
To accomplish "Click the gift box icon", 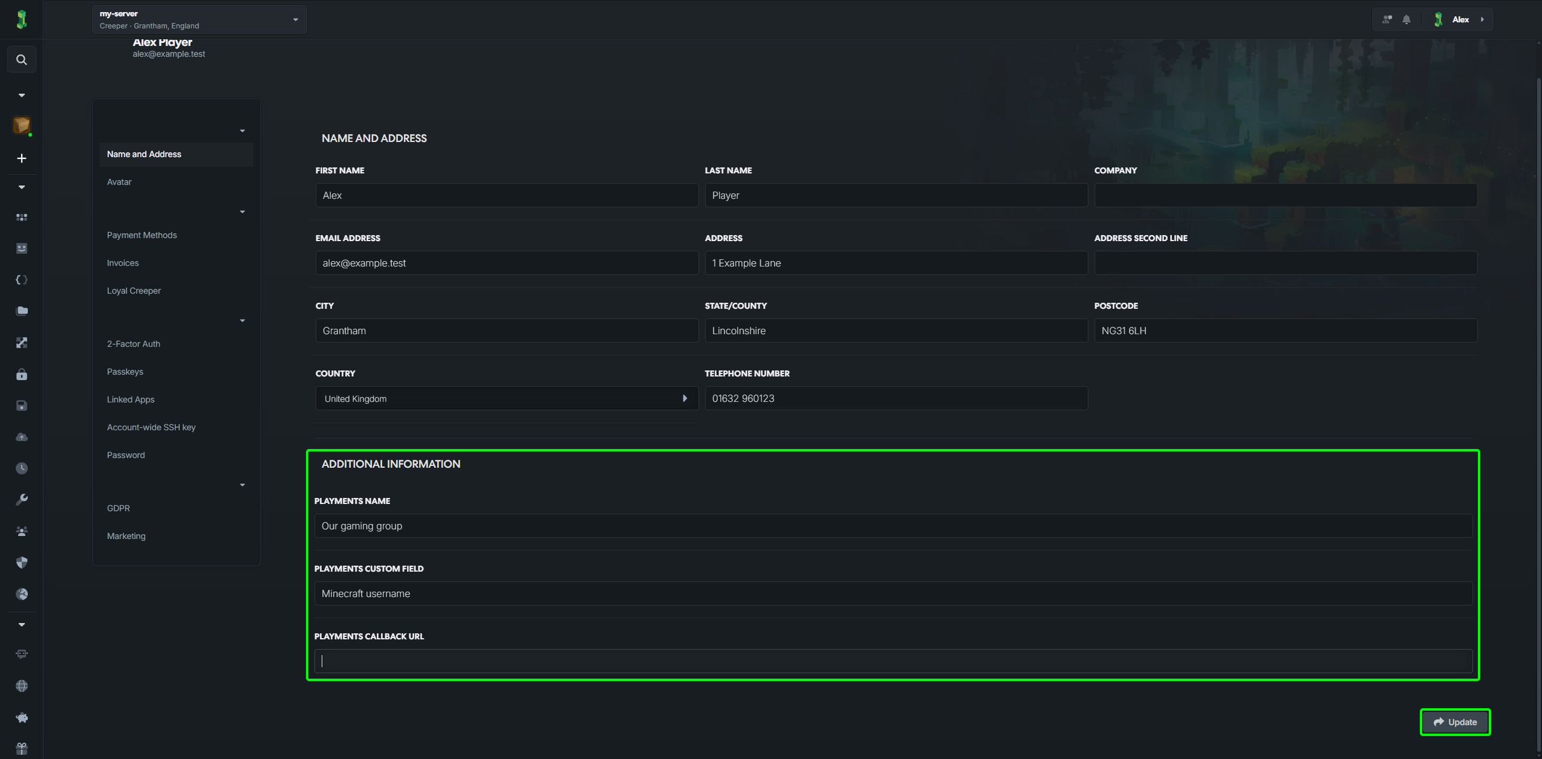I will [x=22, y=749].
